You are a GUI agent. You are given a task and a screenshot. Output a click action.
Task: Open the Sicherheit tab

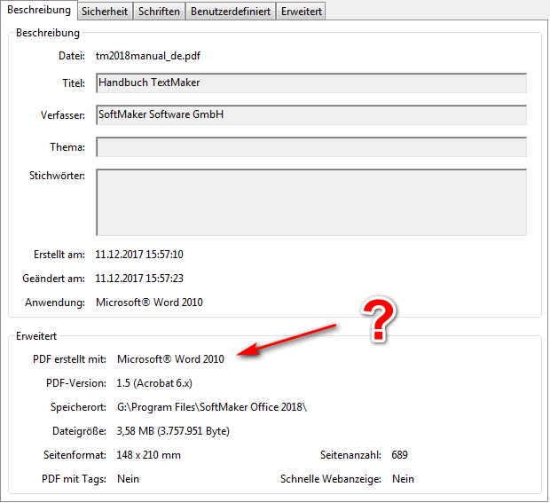105,12
